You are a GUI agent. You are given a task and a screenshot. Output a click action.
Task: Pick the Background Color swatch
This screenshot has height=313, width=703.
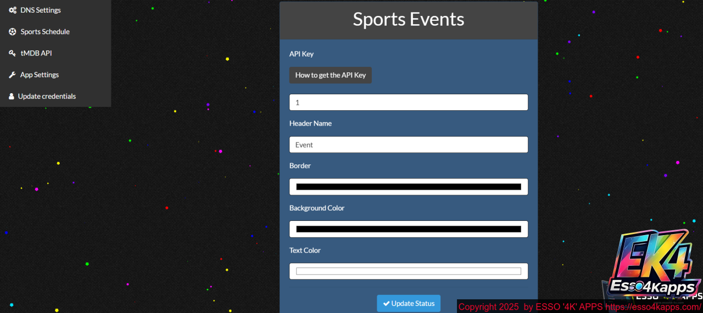pyautogui.click(x=408, y=229)
